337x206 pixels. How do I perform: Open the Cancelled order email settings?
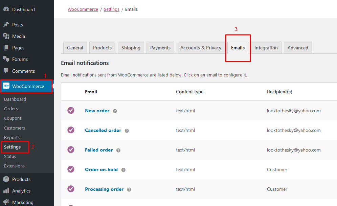pyautogui.click(x=103, y=130)
